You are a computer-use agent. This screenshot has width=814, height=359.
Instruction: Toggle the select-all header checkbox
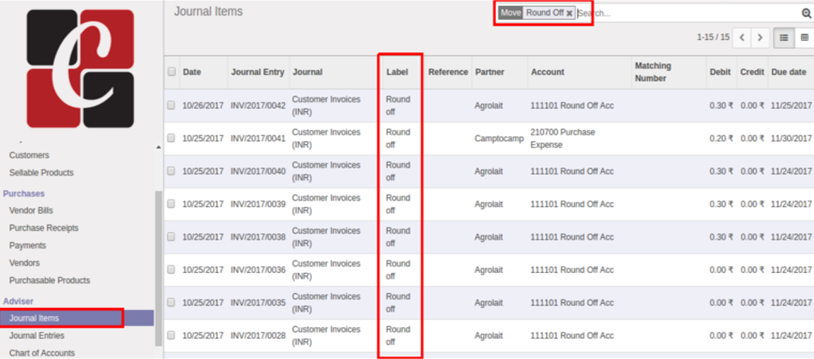(172, 72)
